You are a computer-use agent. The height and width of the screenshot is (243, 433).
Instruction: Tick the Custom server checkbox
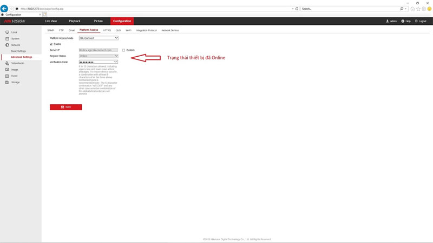(x=123, y=50)
